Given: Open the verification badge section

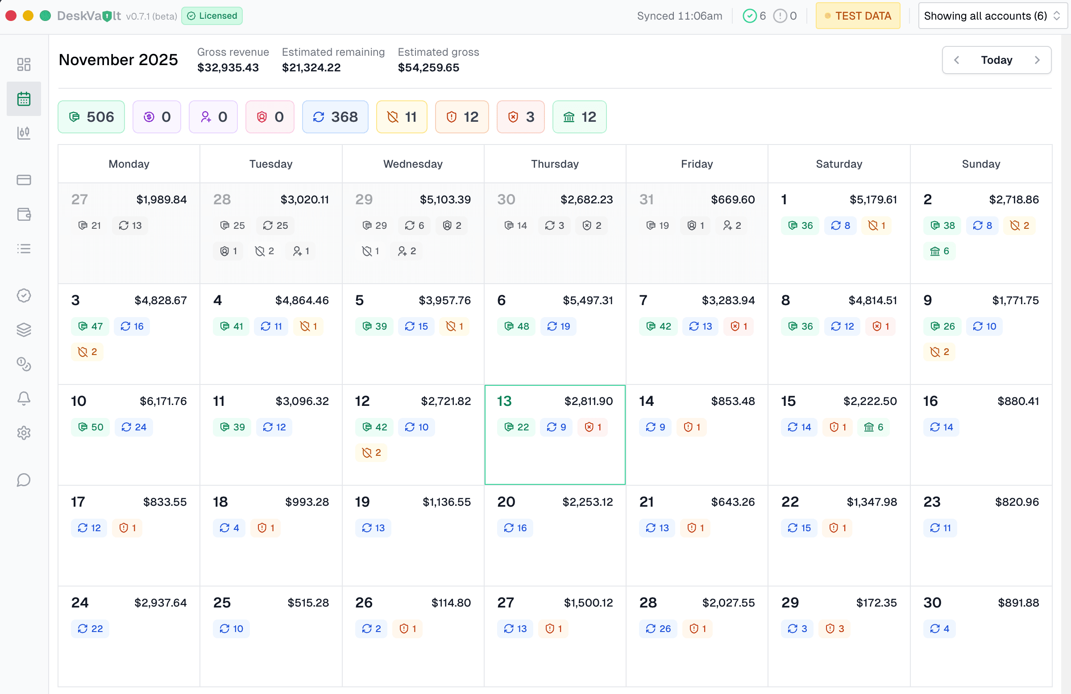Looking at the screenshot, I should click(x=23, y=295).
